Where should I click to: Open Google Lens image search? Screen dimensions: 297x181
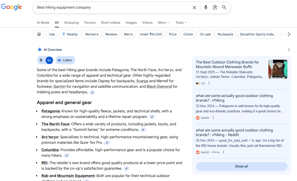coord(215,8)
